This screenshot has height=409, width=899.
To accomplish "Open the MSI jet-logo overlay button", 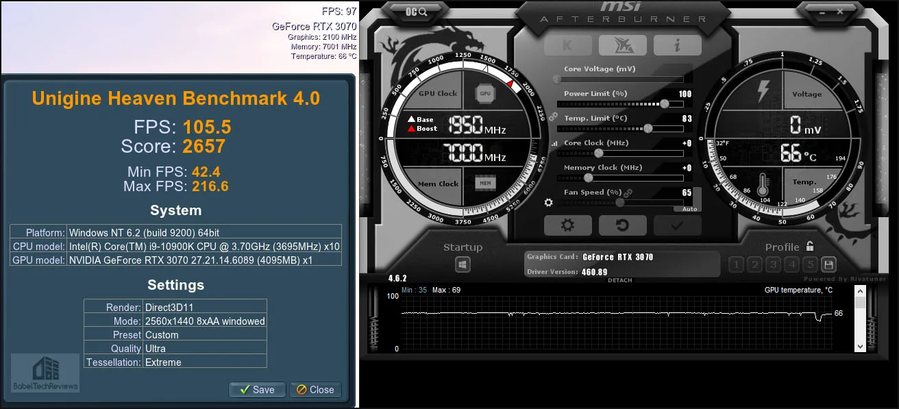I will tap(622, 45).
